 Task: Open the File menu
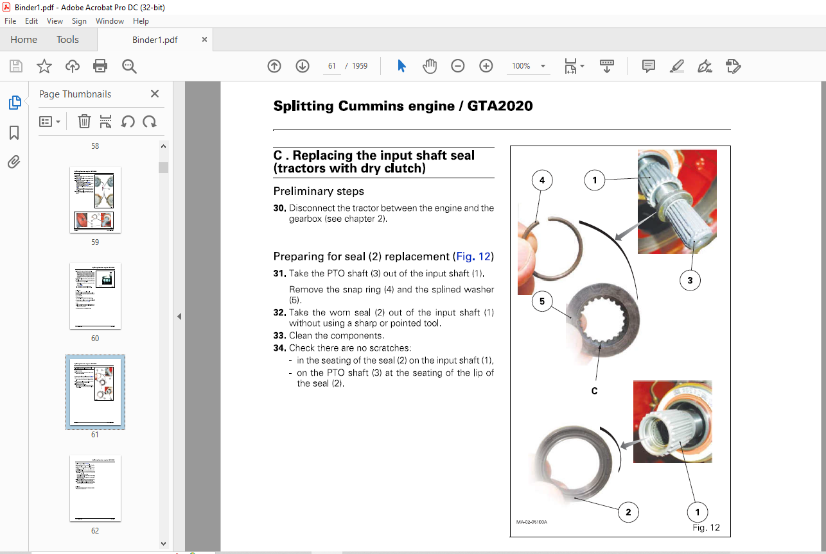click(10, 21)
